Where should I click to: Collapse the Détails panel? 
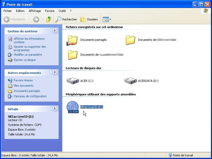pos(55,109)
